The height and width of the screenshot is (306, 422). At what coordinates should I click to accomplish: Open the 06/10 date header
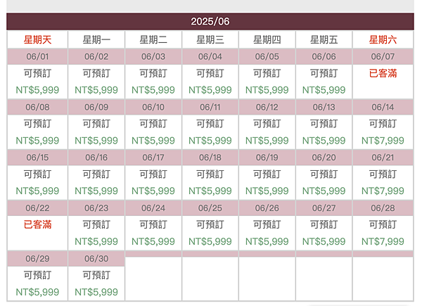153,107
